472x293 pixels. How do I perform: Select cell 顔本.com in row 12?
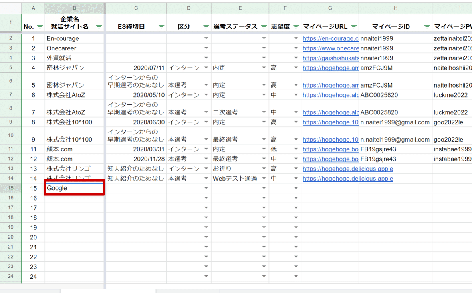pos(74,159)
